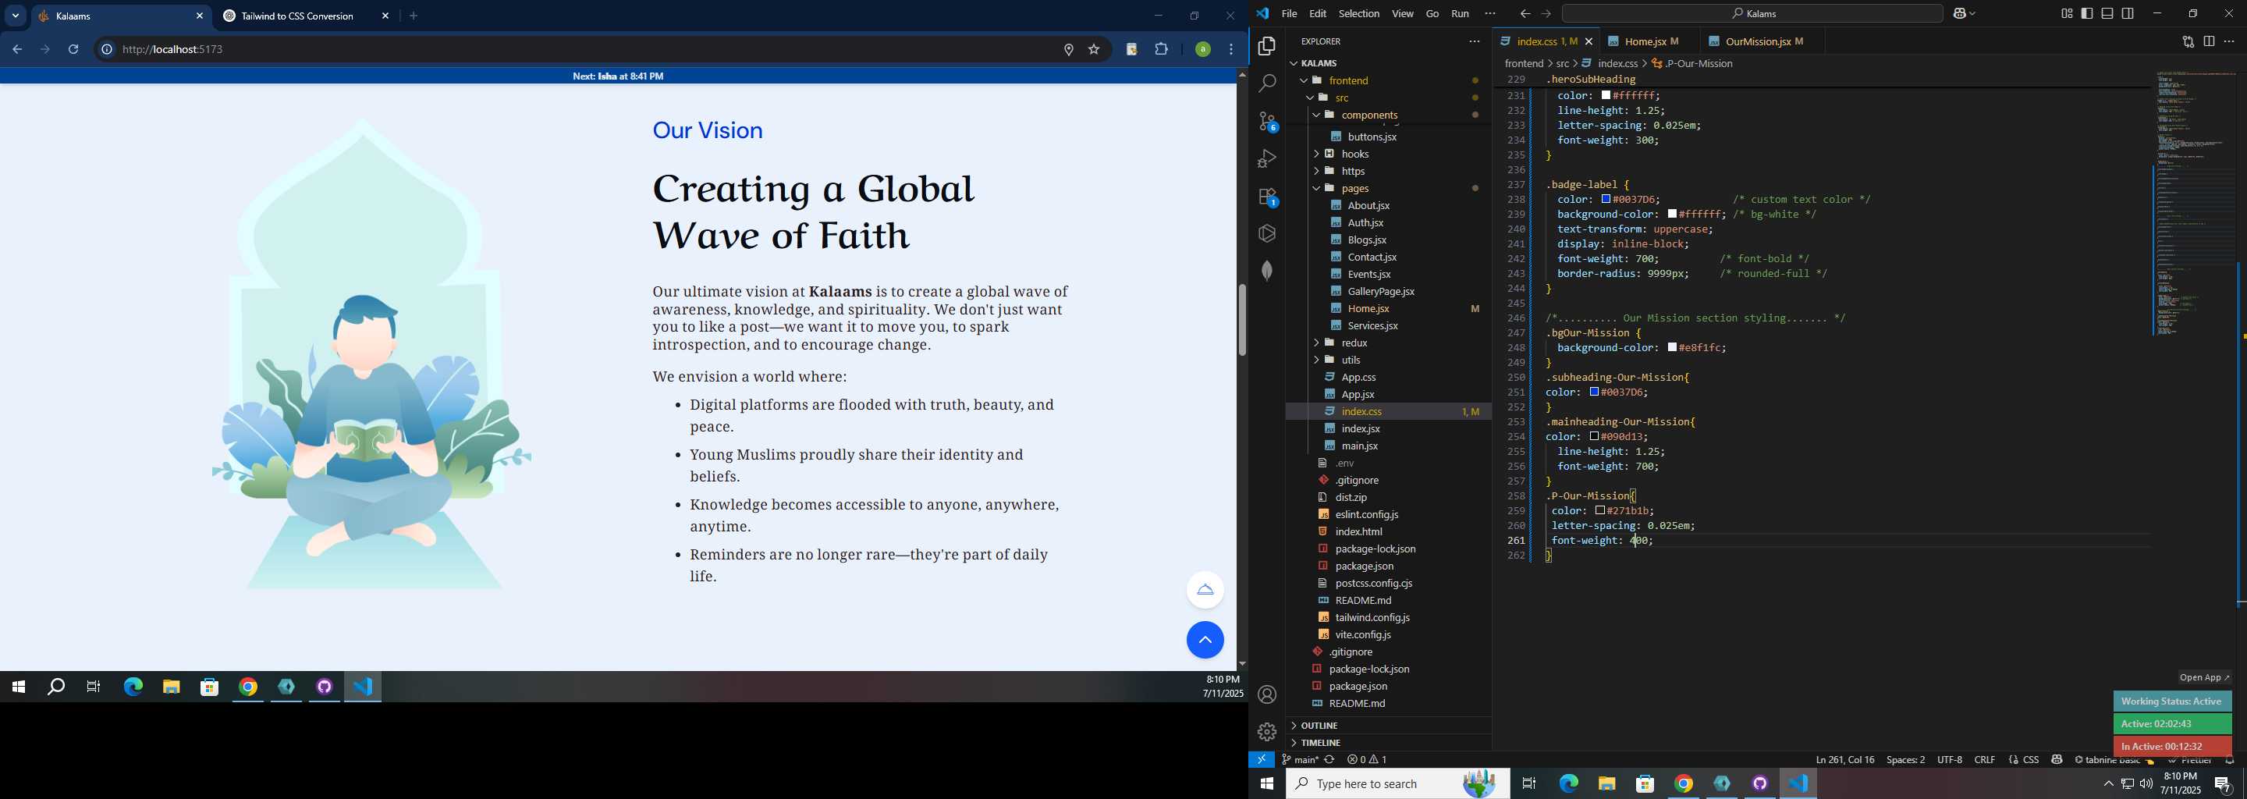Toggle the Primary Side Bar layout button
Screen dimensions: 2247x799
click(2086, 13)
